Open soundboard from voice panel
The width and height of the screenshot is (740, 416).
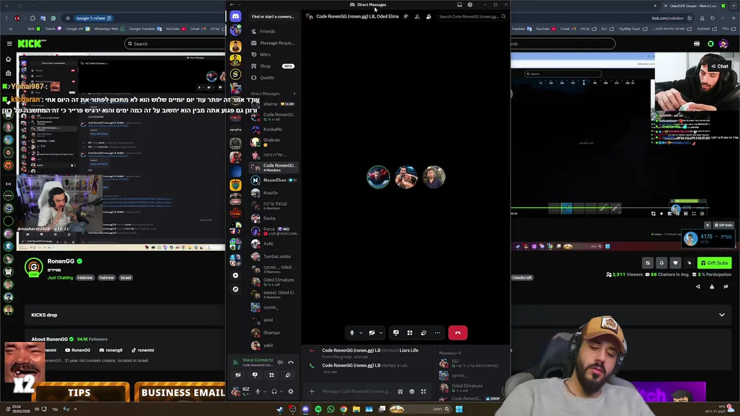tap(288, 376)
